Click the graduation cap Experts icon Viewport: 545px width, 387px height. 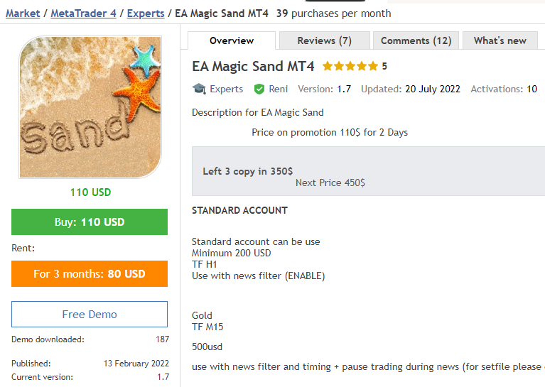[199, 89]
